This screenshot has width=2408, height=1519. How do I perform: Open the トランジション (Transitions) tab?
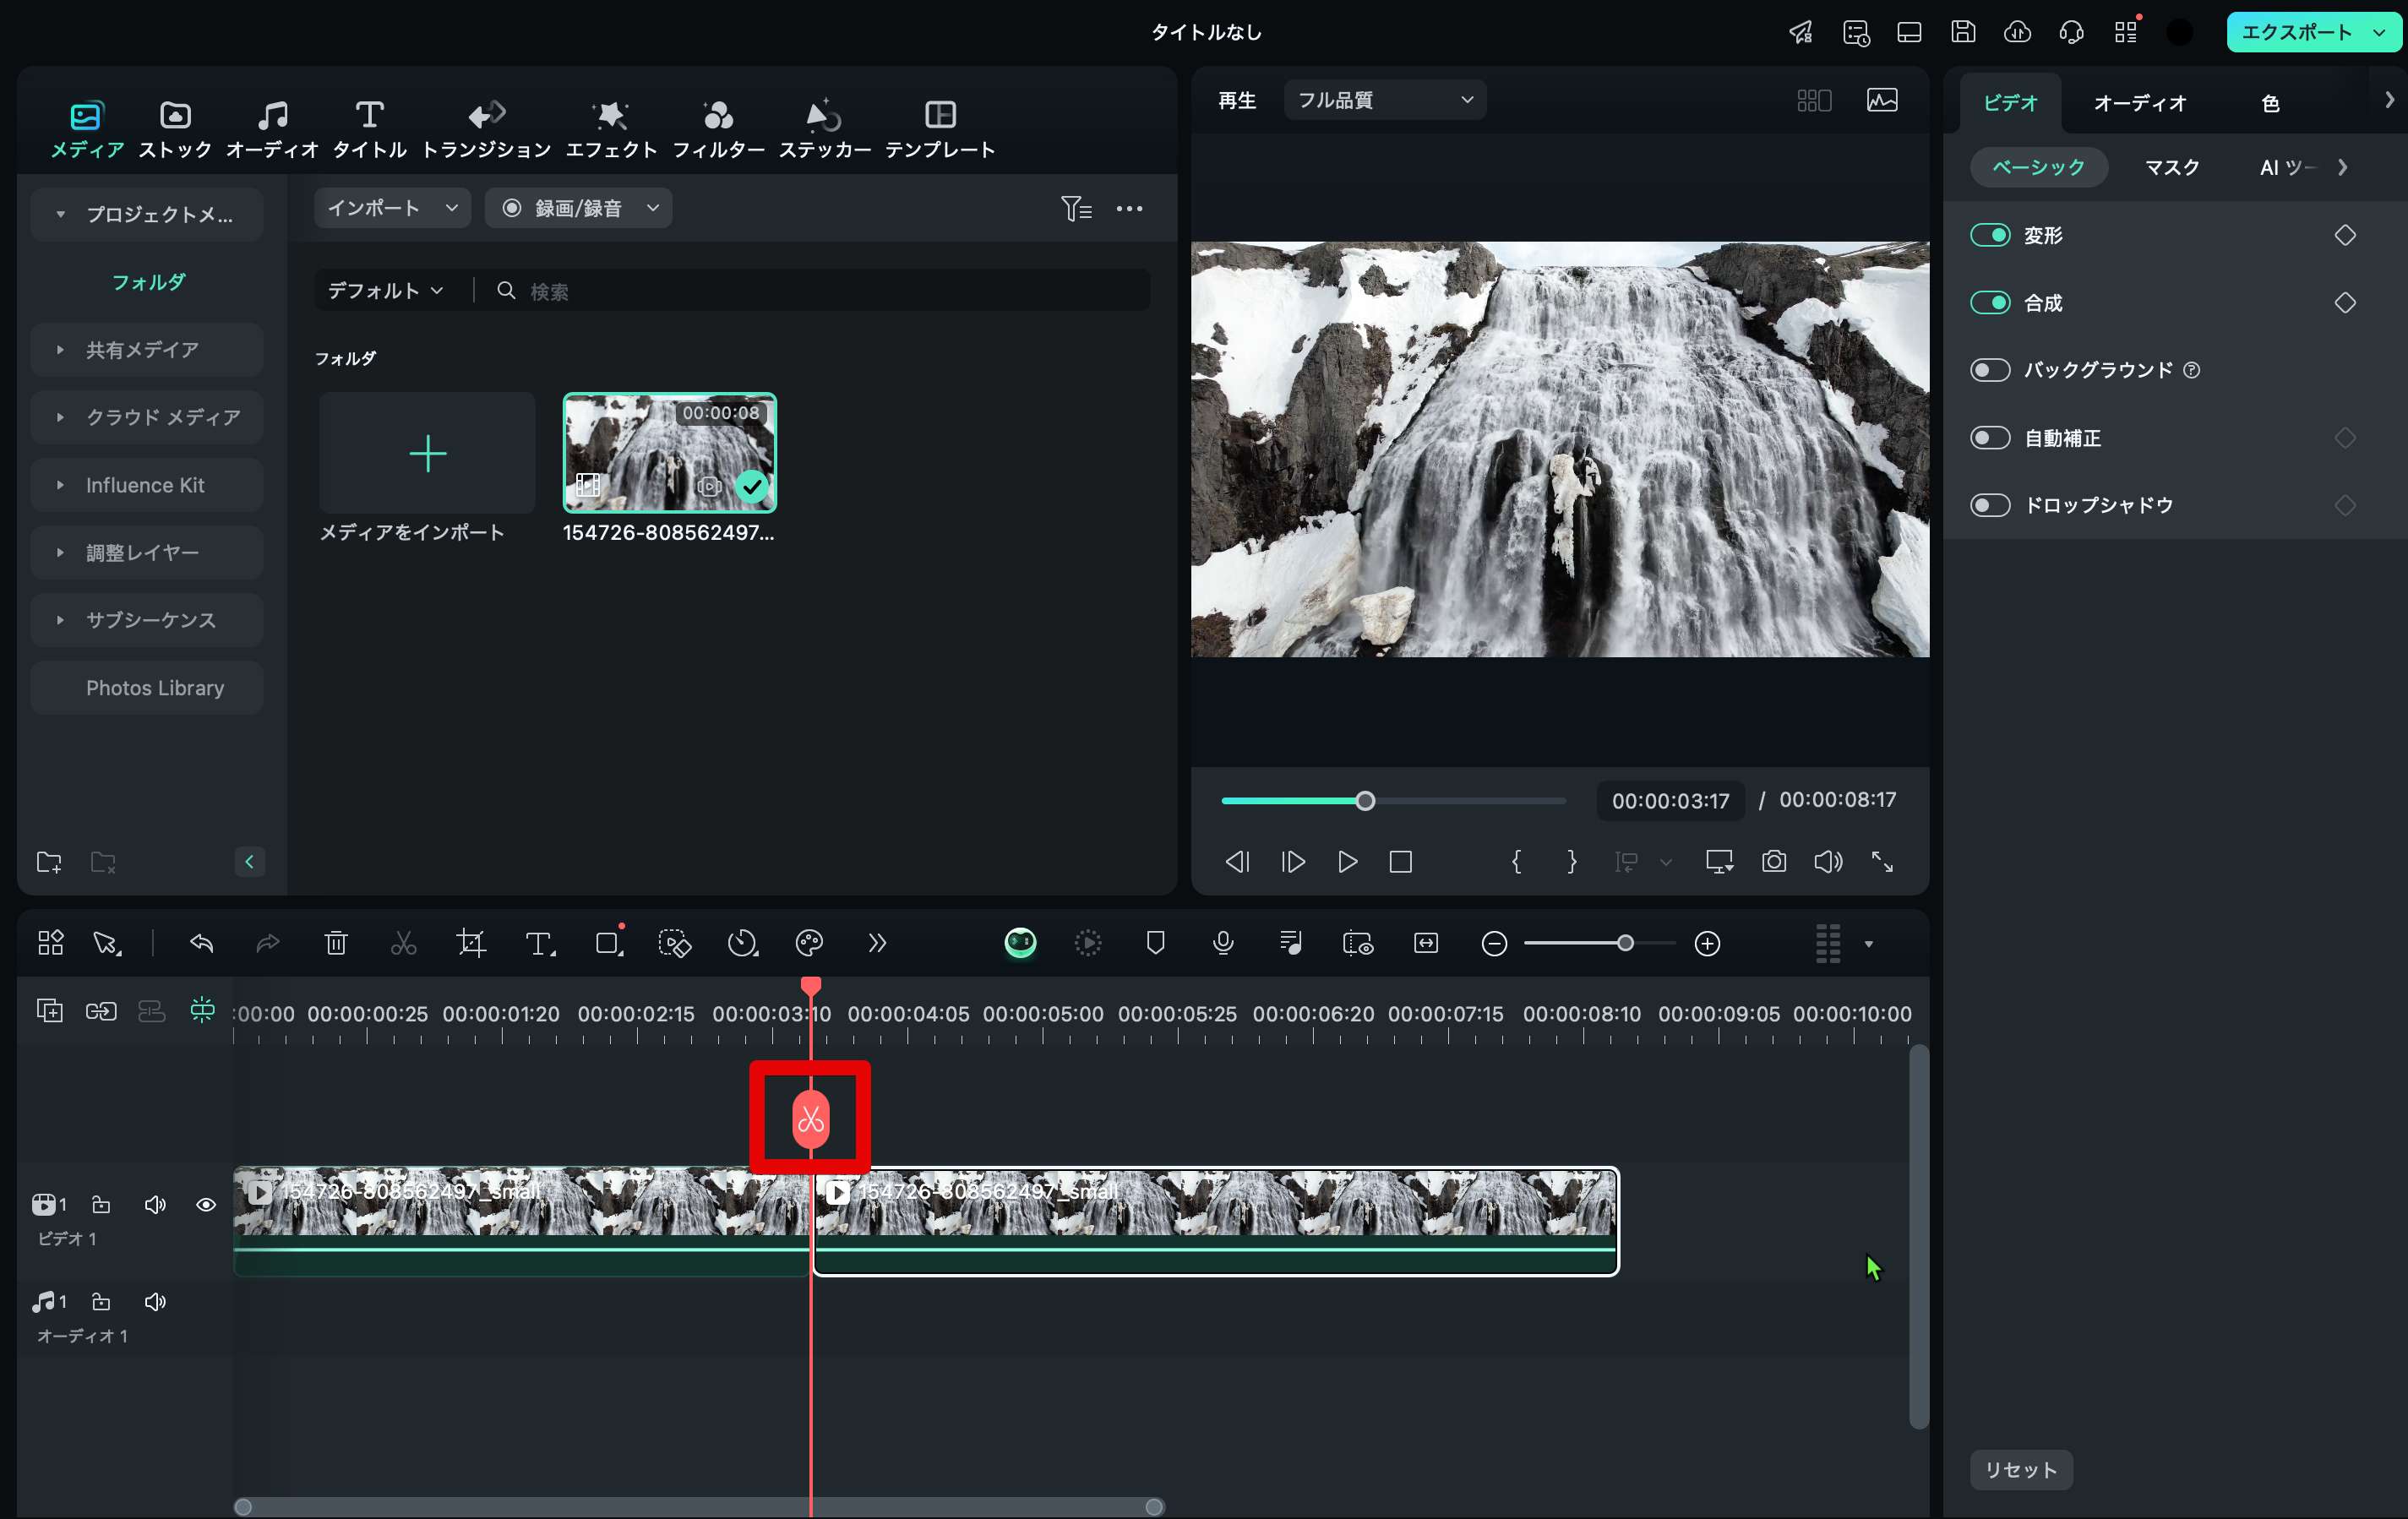click(x=486, y=130)
